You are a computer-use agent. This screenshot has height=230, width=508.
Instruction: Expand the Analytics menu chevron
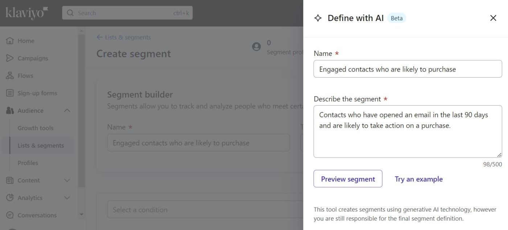[67, 198]
